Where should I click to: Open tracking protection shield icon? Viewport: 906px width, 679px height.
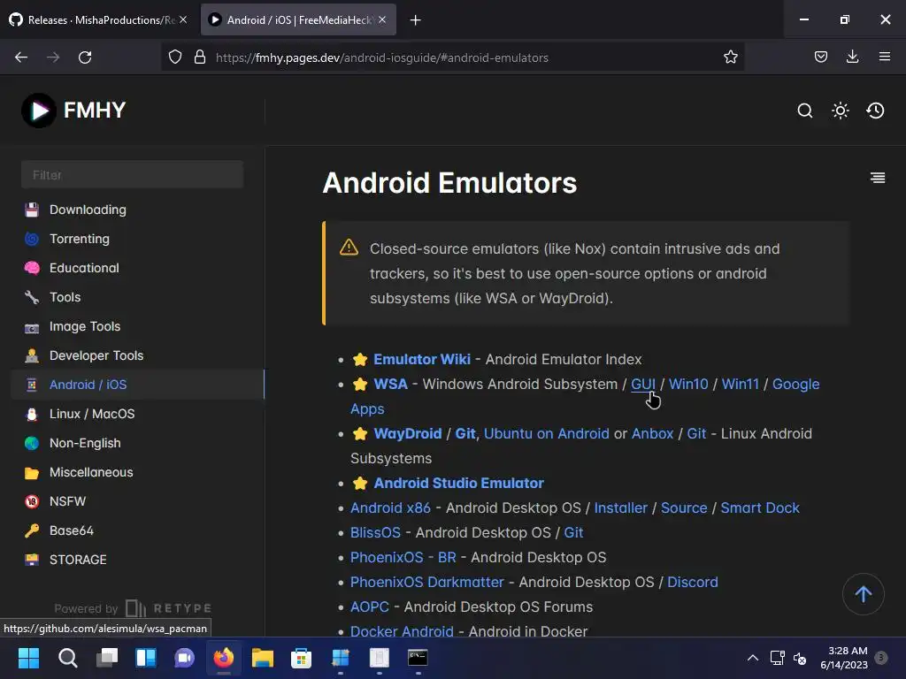(175, 57)
